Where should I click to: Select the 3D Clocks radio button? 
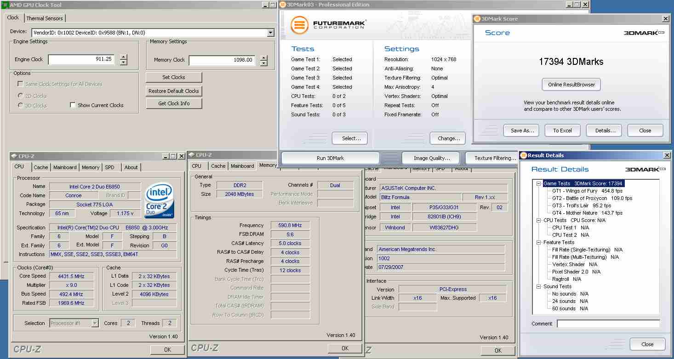pyautogui.click(x=20, y=105)
